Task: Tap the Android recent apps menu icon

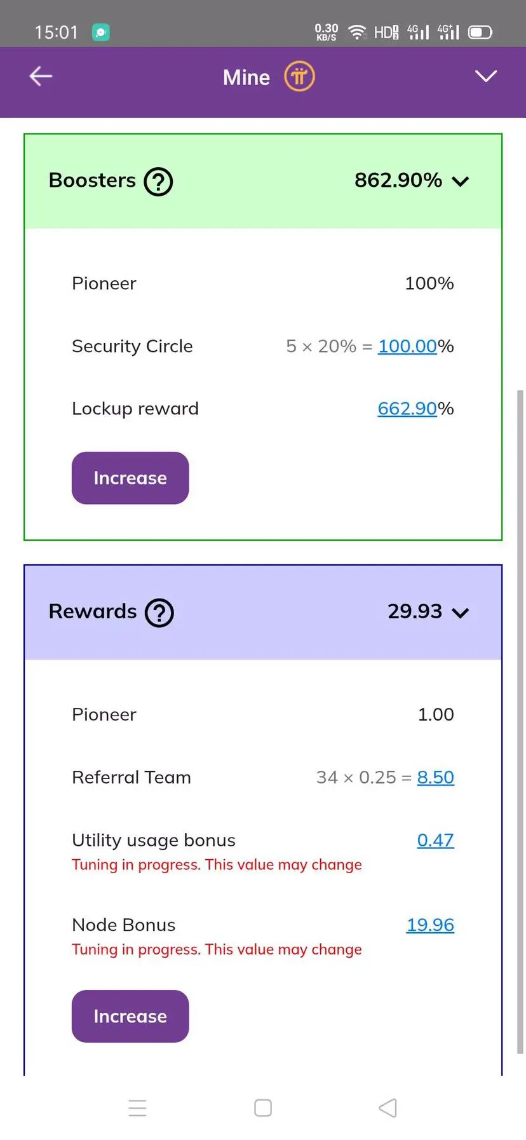Action: [137, 1108]
